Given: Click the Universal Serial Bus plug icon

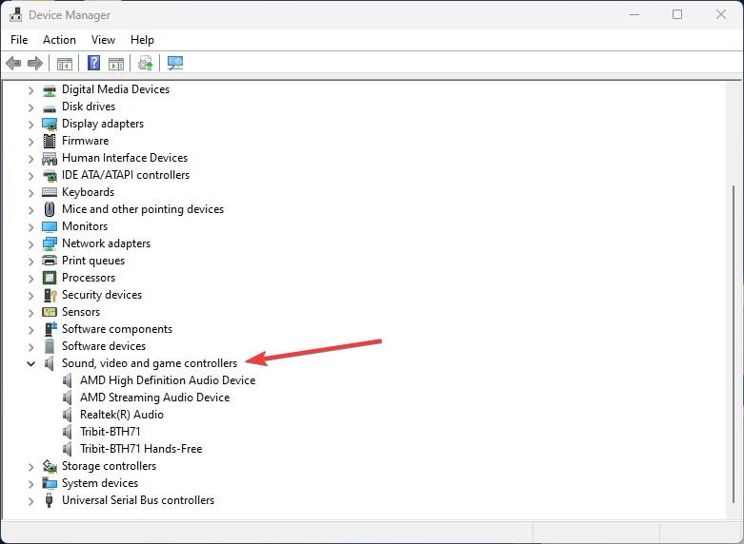Looking at the screenshot, I should pyautogui.click(x=49, y=500).
